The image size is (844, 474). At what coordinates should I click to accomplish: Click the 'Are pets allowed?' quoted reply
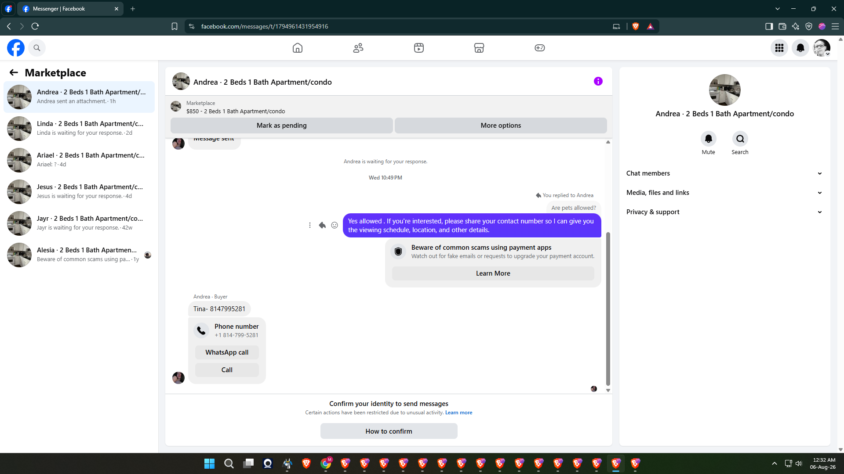pyautogui.click(x=574, y=208)
